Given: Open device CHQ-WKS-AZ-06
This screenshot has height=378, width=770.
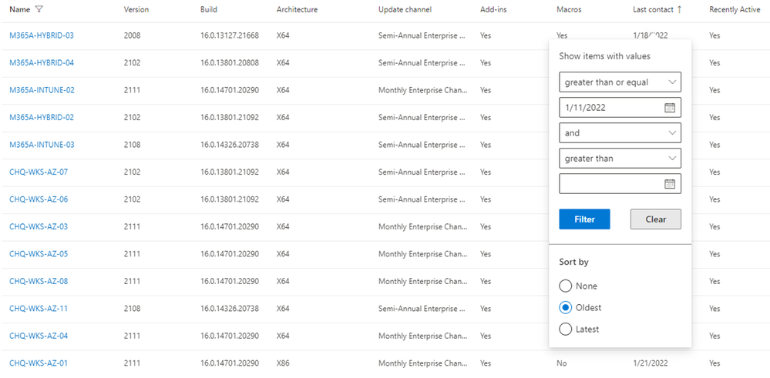Looking at the screenshot, I should click(39, 199).
